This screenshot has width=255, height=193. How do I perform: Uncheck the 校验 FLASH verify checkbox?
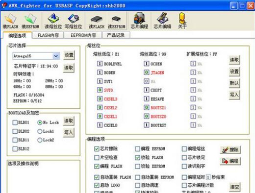click(138, 157)
